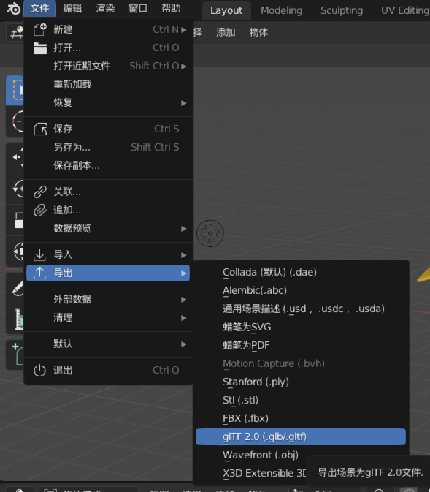Export as Collada (默认) (.dae)

(x=301, y=272)
